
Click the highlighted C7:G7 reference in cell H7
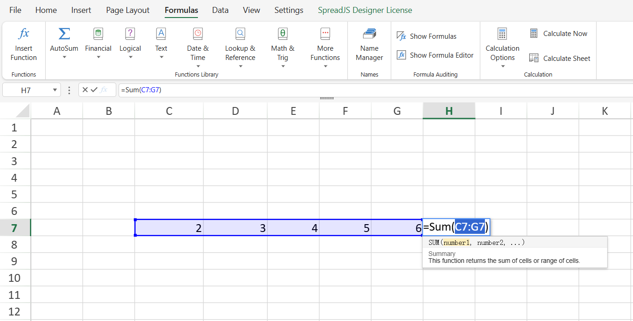470,227
